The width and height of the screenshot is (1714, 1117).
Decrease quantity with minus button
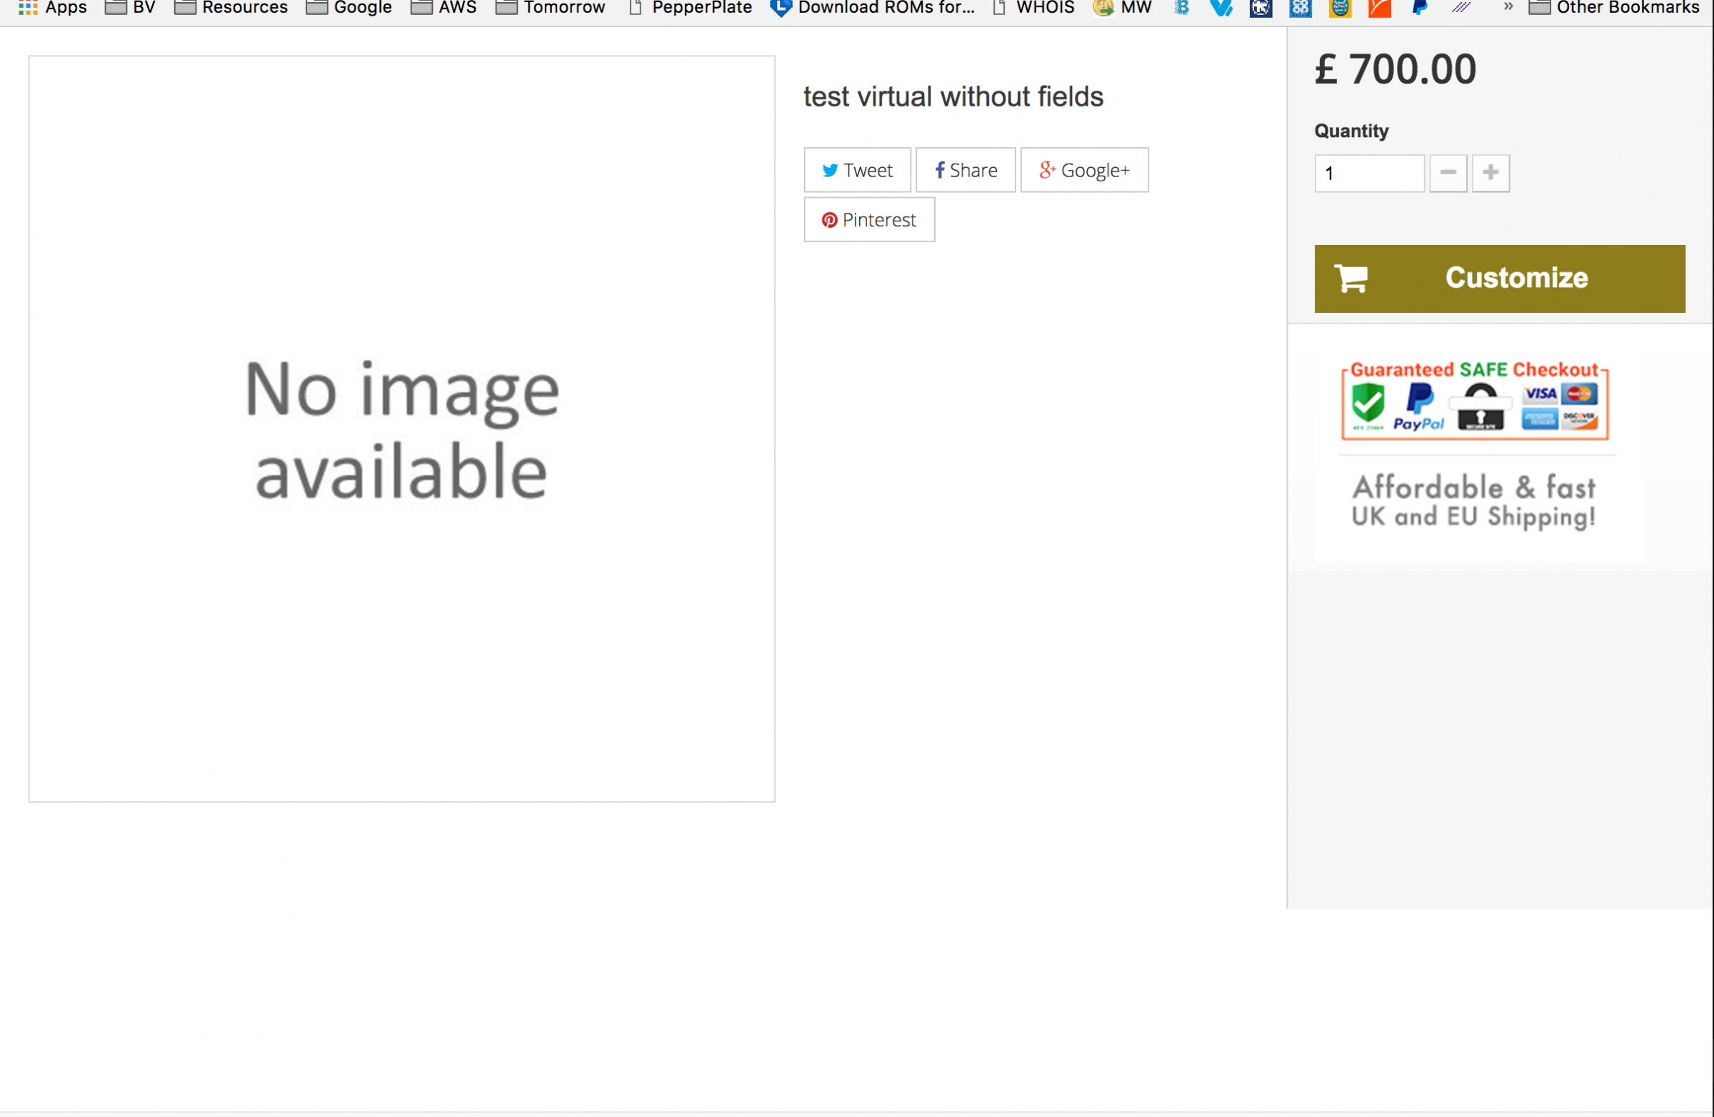[1448, 173]
